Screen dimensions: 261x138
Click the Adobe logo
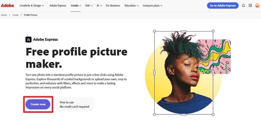coord(7,5)
